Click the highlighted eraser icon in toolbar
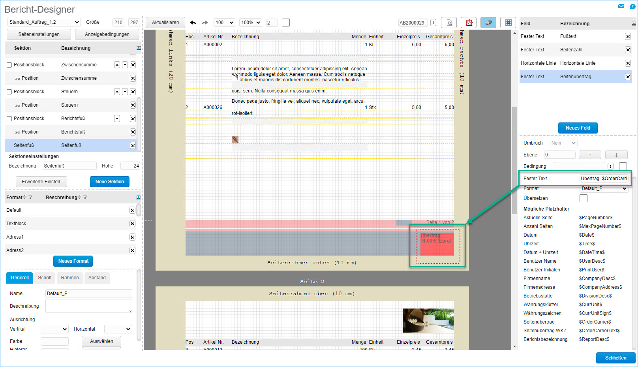The image size is (638, 367). coord(488,23)
